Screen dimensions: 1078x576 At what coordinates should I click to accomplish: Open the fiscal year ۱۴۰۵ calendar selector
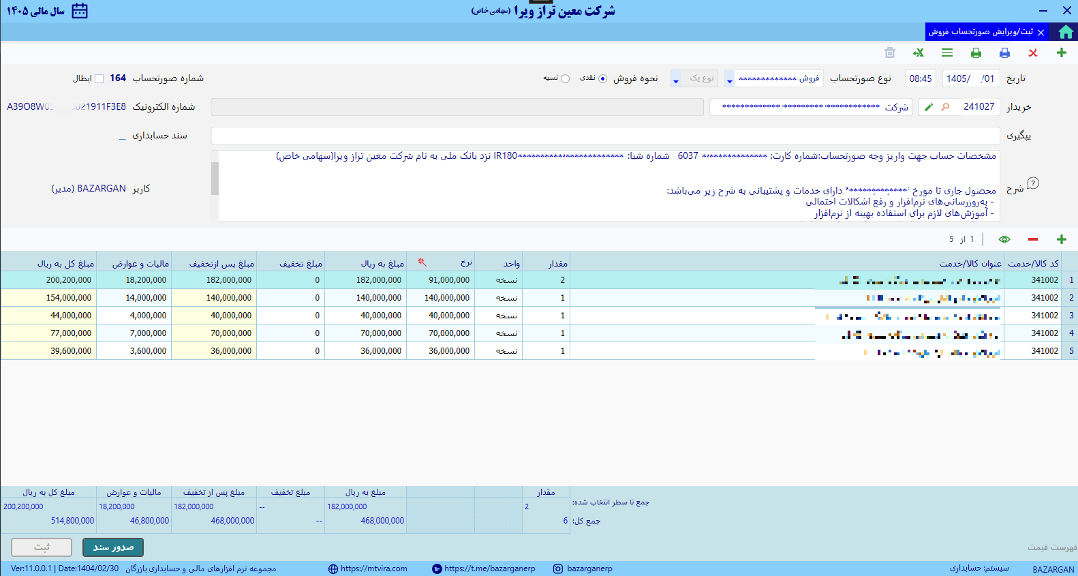[80, 11]
